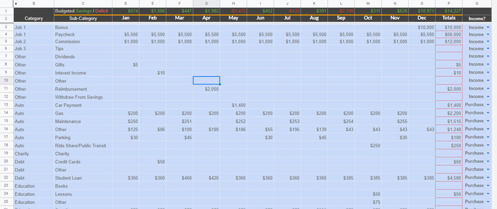Click the Sep deficit -$2,199 cell
497x209 pixels.
pos(341,11)
